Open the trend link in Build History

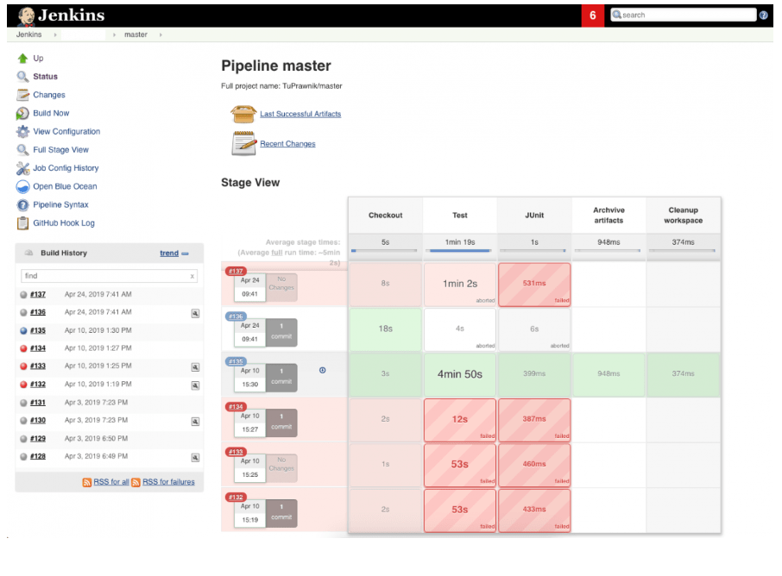tap(169, 252)
